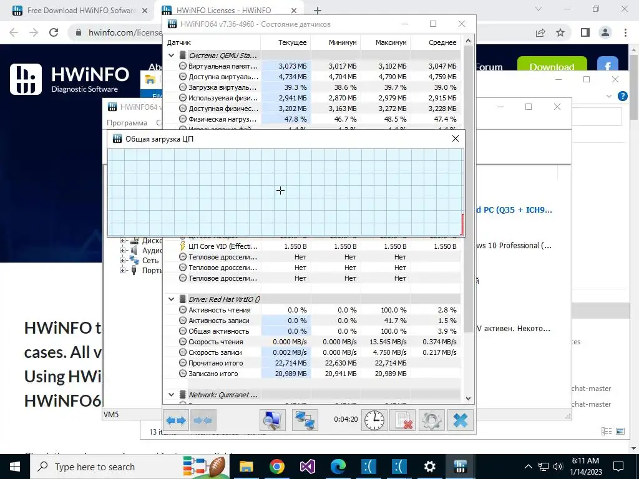Reload the Chrome page

[x=54, y=32]
